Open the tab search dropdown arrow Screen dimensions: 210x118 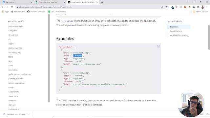pyautogui.click(x=188, y=2)
